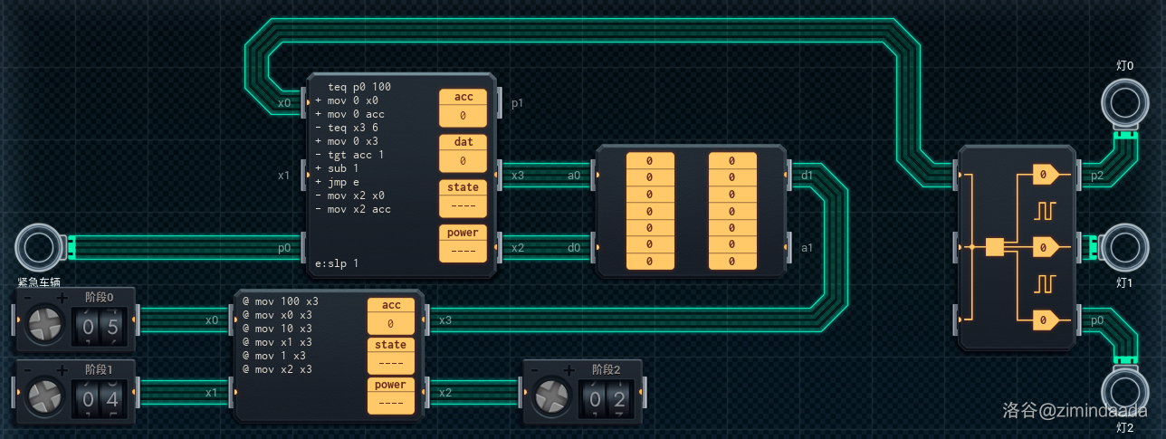
Task: Click the 'e:slp 1' code line
Action: pyautogui.click(x=337, y=262)
